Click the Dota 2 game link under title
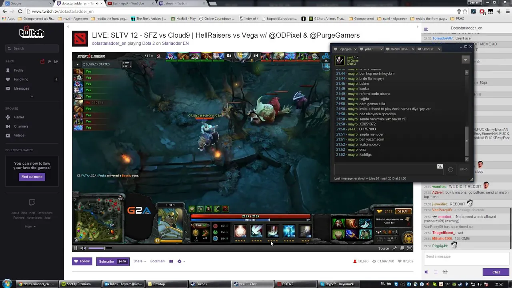512x288 pixels. pyautogui.click(x=149, y=43)
